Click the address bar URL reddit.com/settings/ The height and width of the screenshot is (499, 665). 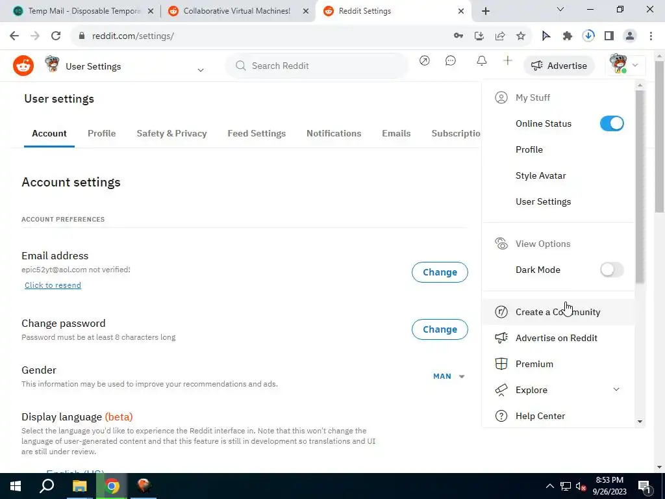[x=132, y=36]
